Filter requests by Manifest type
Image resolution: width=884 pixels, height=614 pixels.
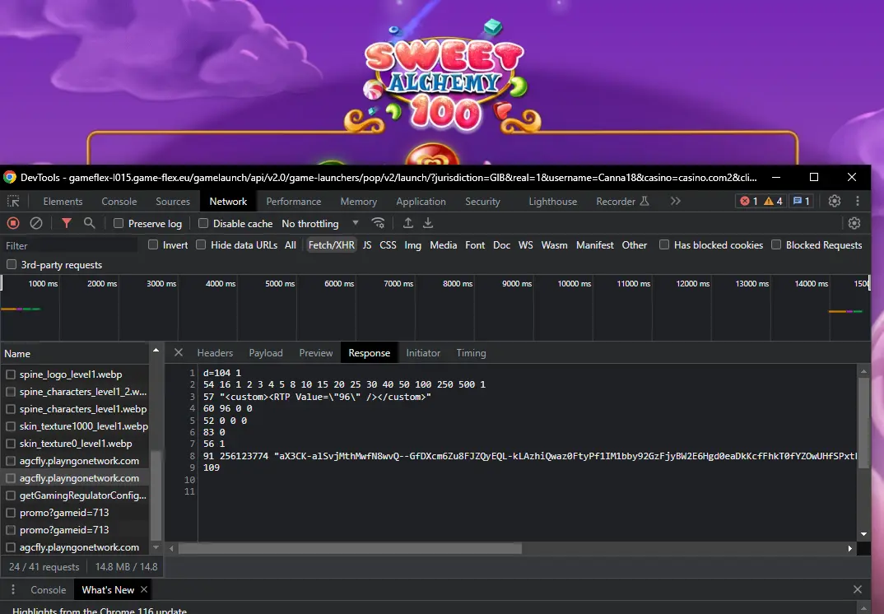pyautogui.click(x=595, y=245)
